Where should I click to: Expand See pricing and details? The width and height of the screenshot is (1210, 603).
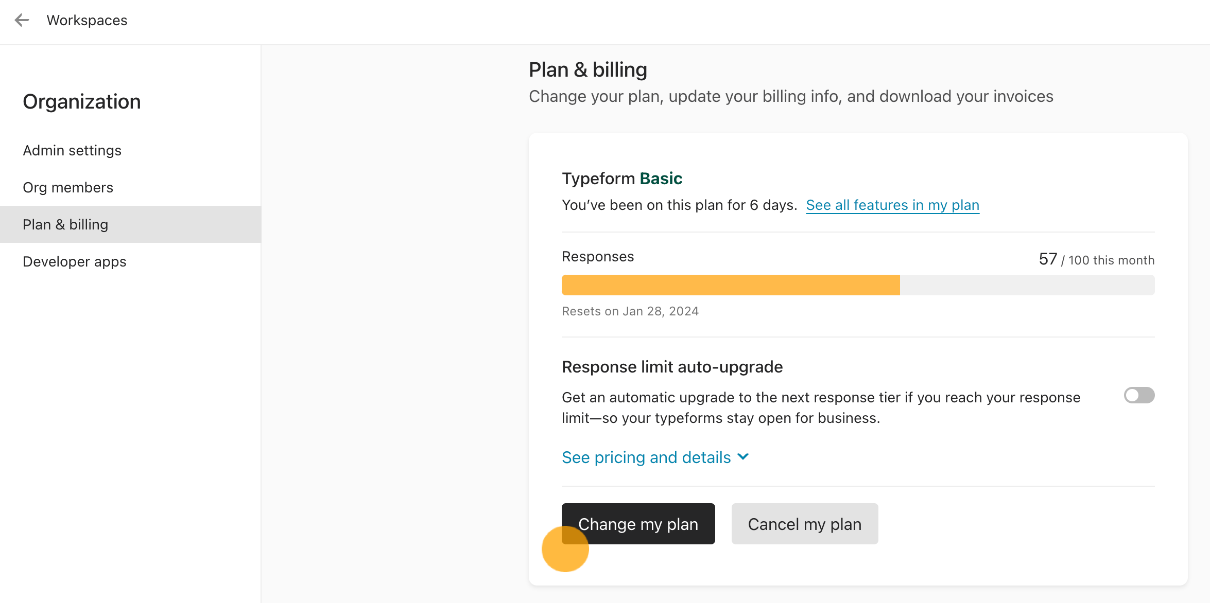[646, 457]
